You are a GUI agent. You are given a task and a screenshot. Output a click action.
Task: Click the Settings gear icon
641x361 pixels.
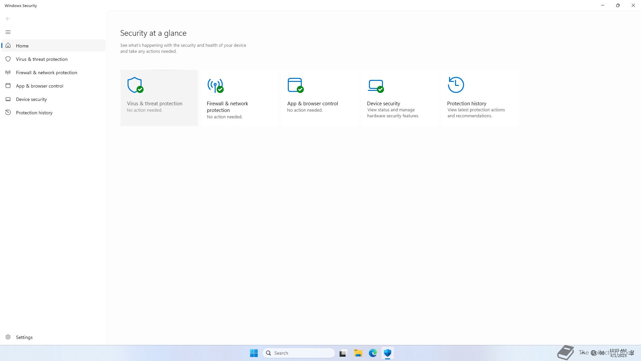8,337
